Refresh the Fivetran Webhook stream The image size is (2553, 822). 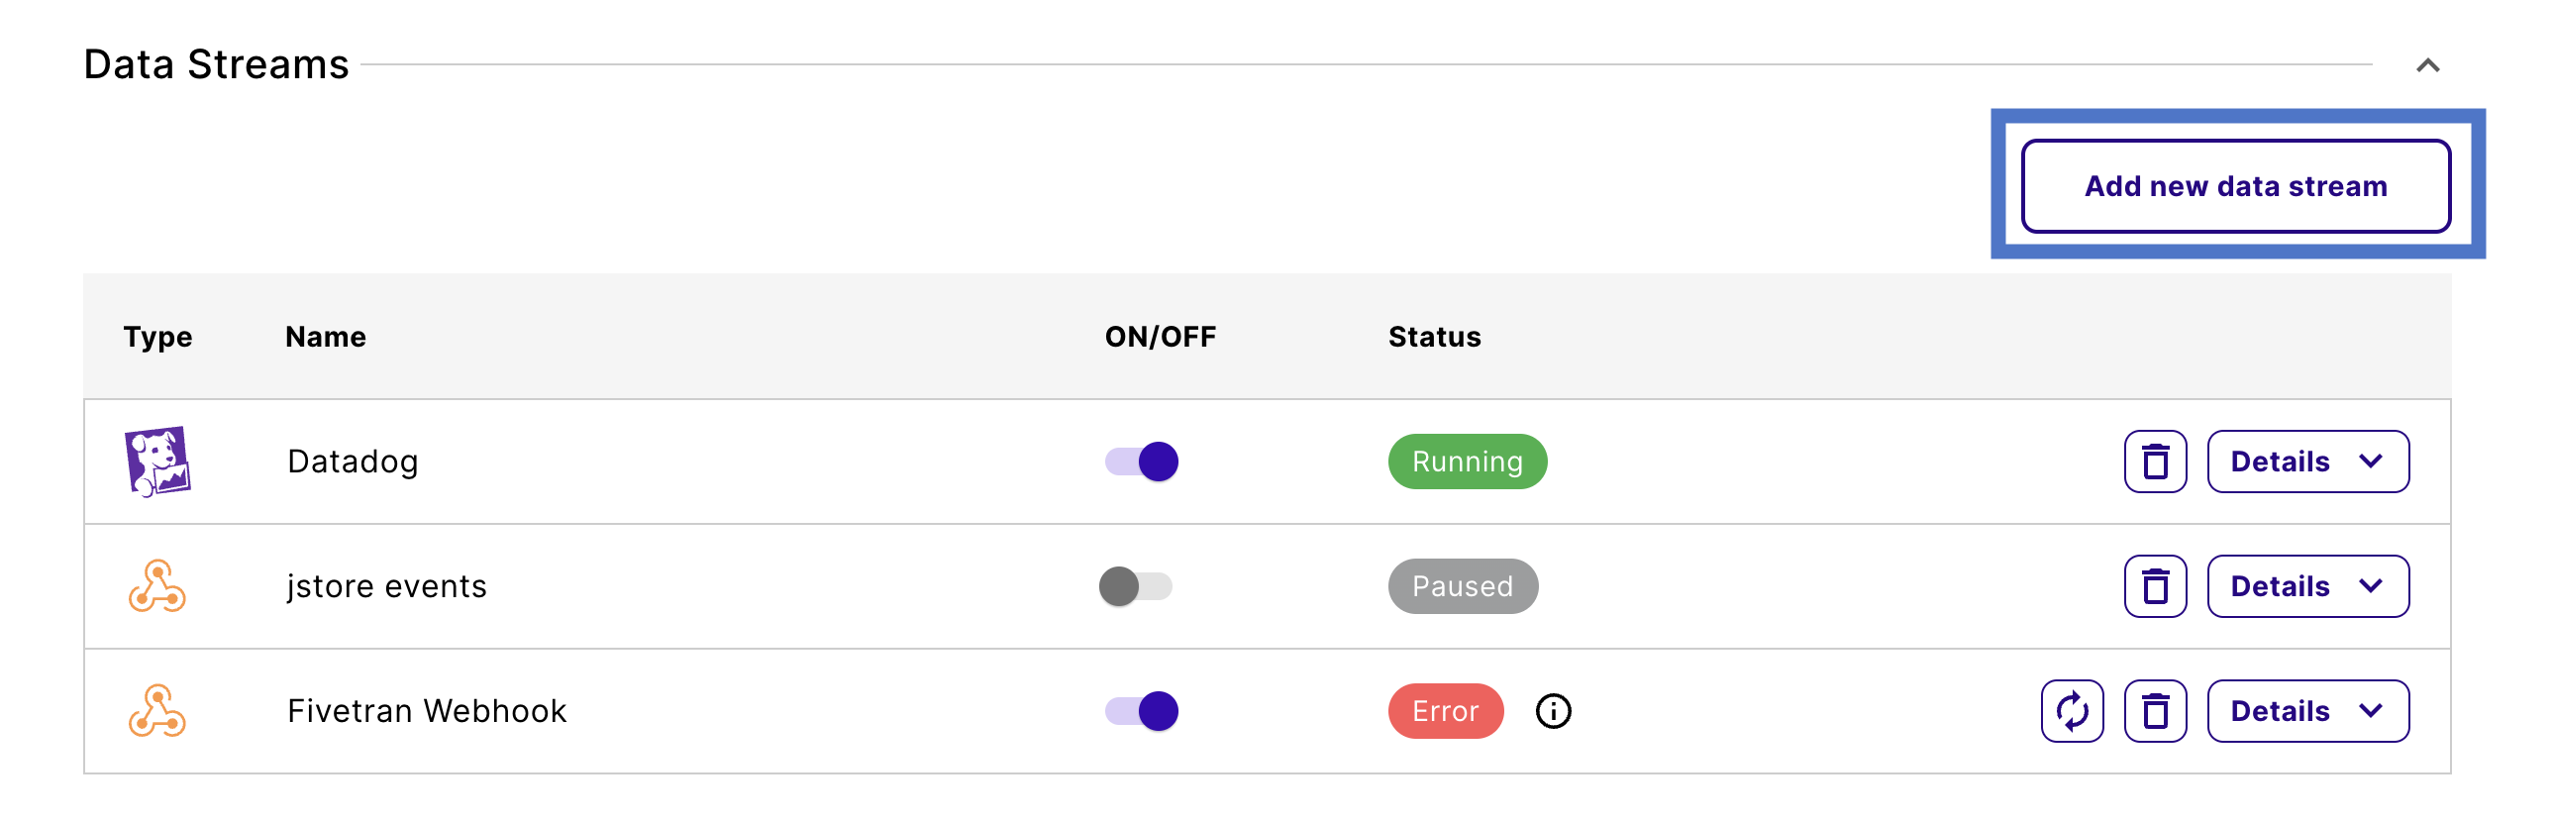tap(2072, 711)
